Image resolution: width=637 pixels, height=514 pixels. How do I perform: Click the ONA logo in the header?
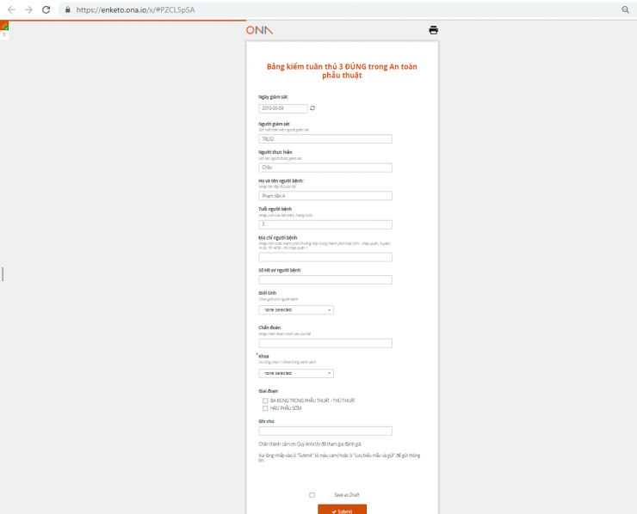pyautogui.click(x=258, y=30)
